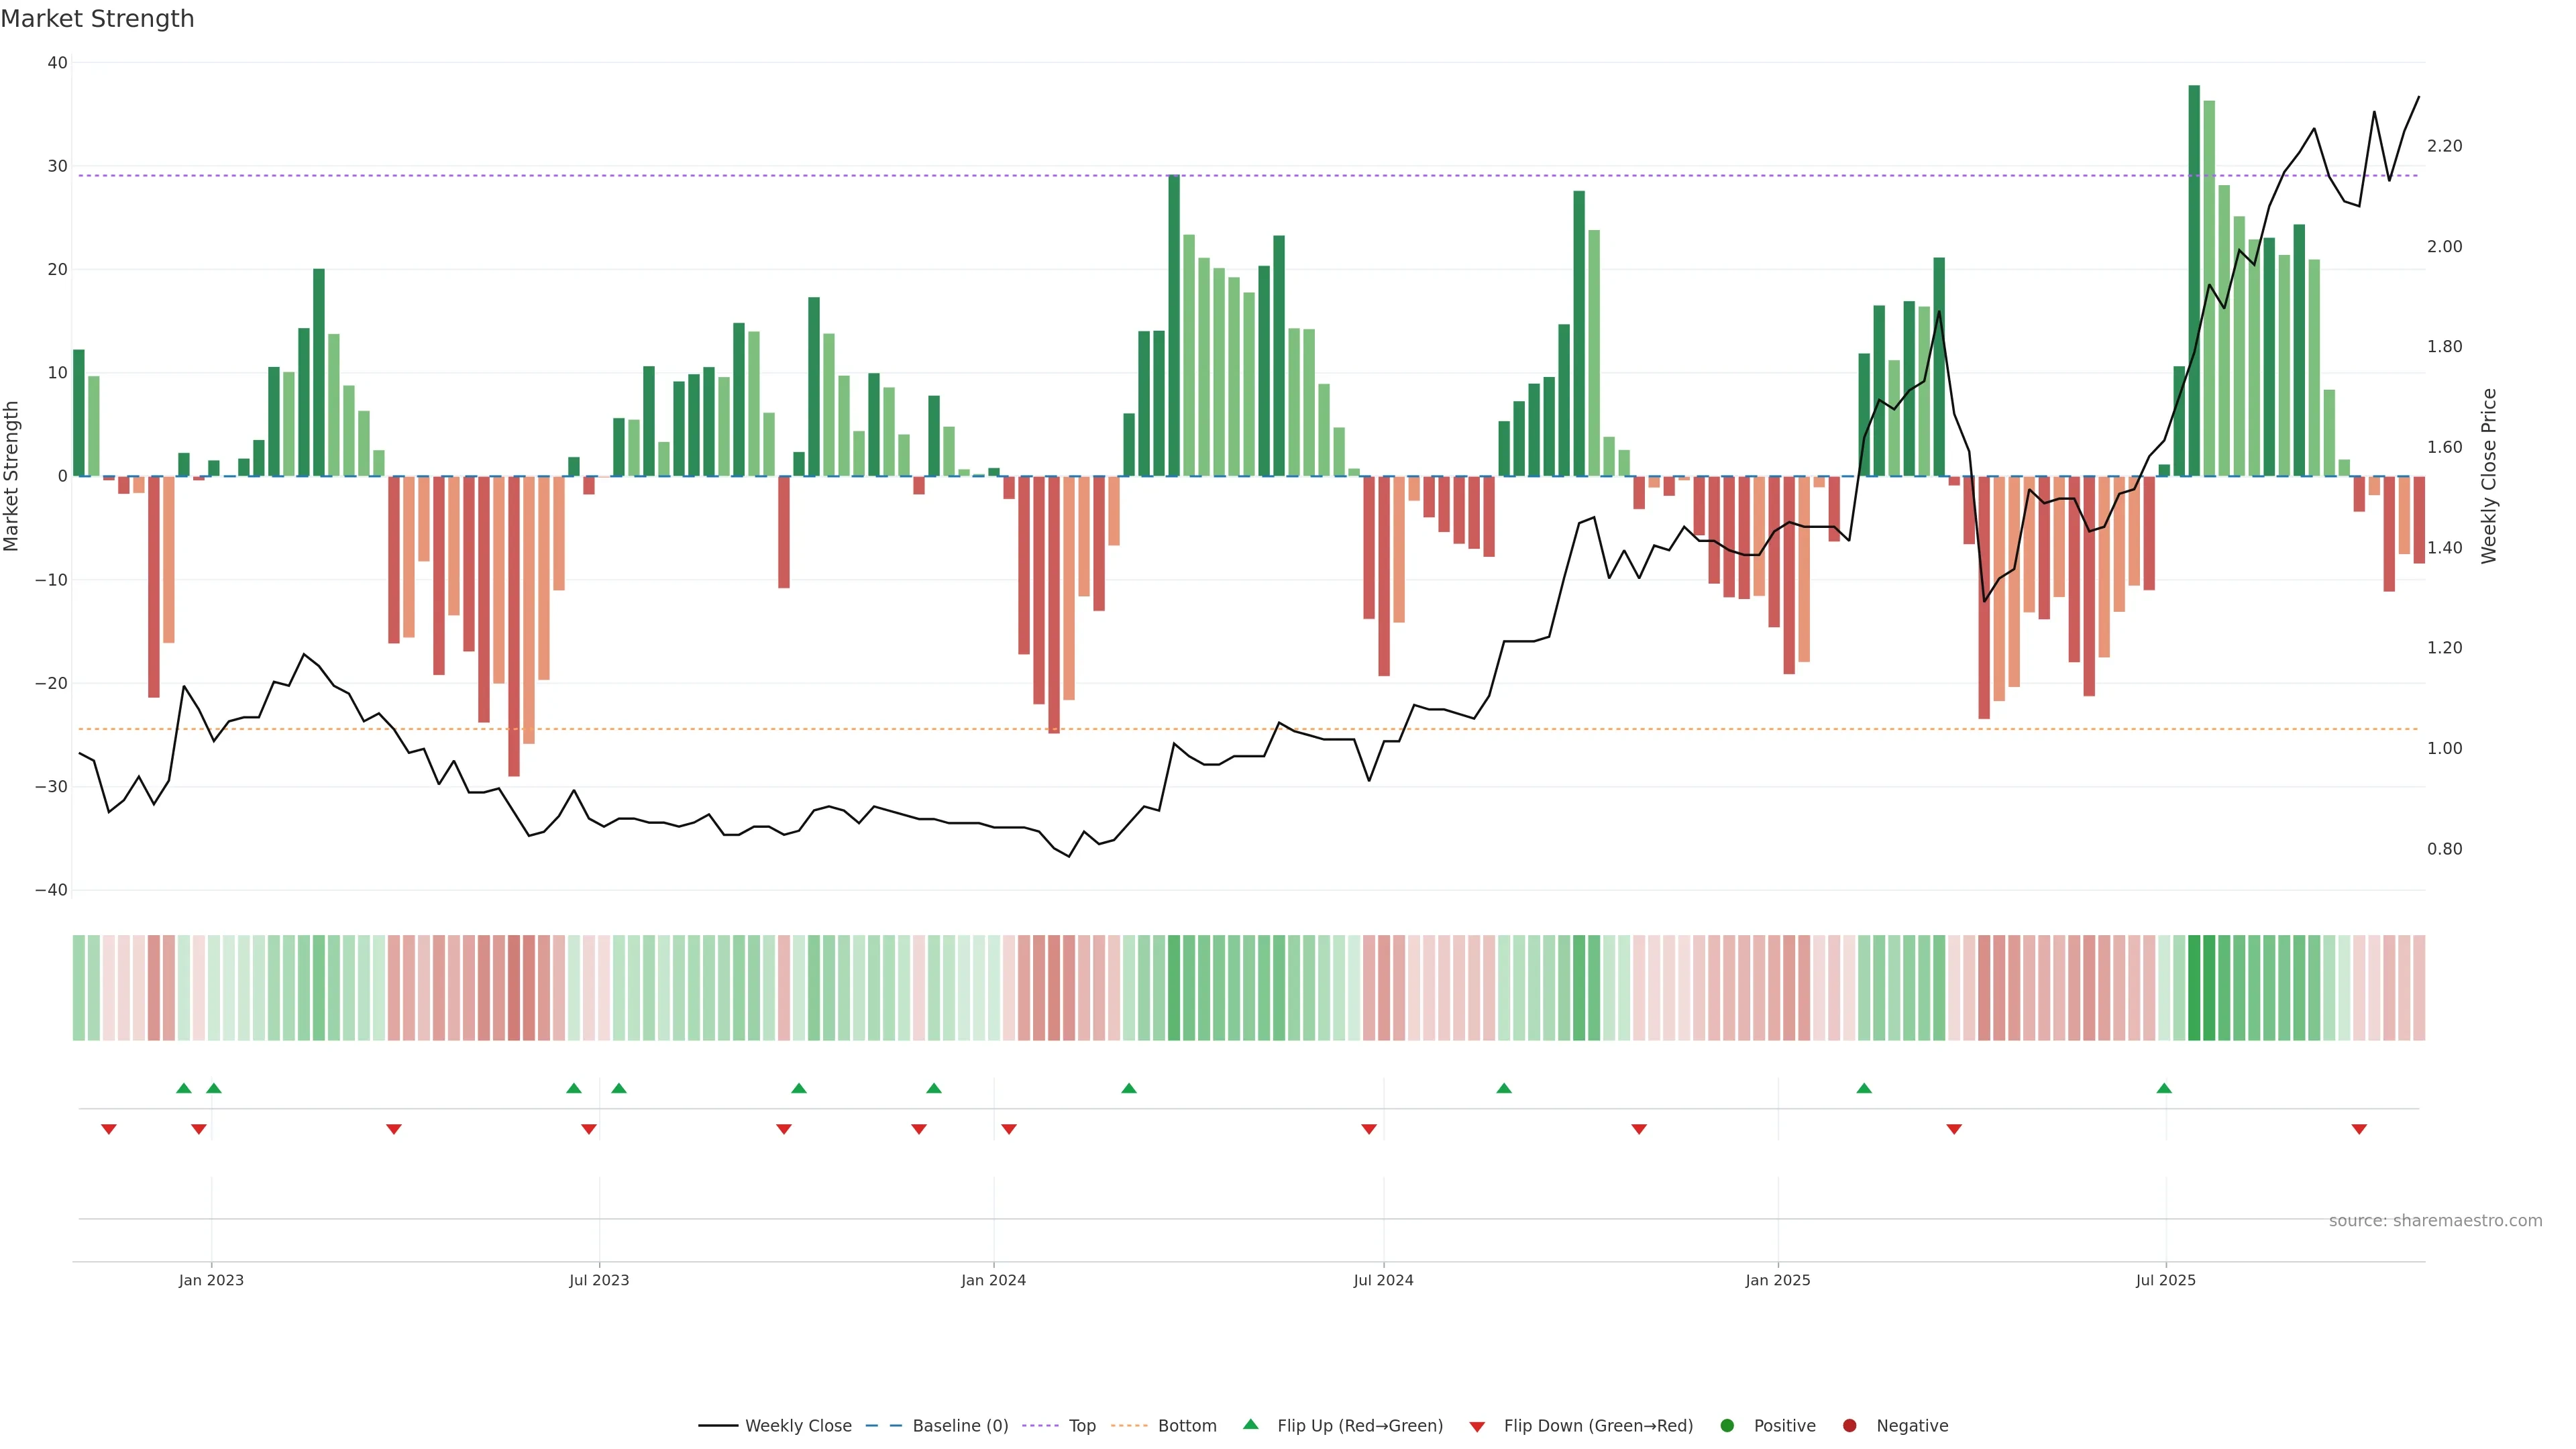Click the Market Strength chart title
Screen dimensions: 2576x1449
(97, 19)
